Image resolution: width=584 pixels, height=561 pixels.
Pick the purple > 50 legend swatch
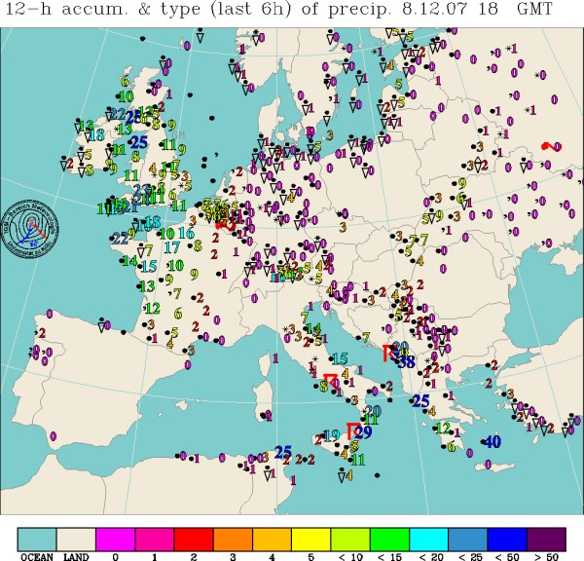546,538
